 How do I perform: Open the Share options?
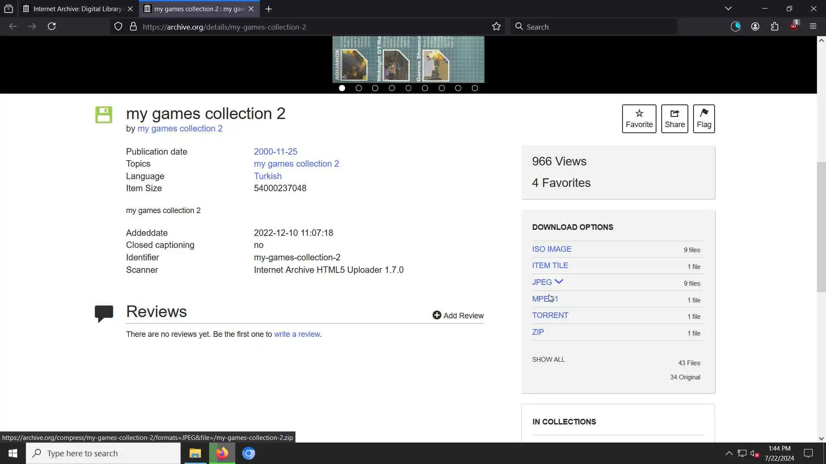674,119
